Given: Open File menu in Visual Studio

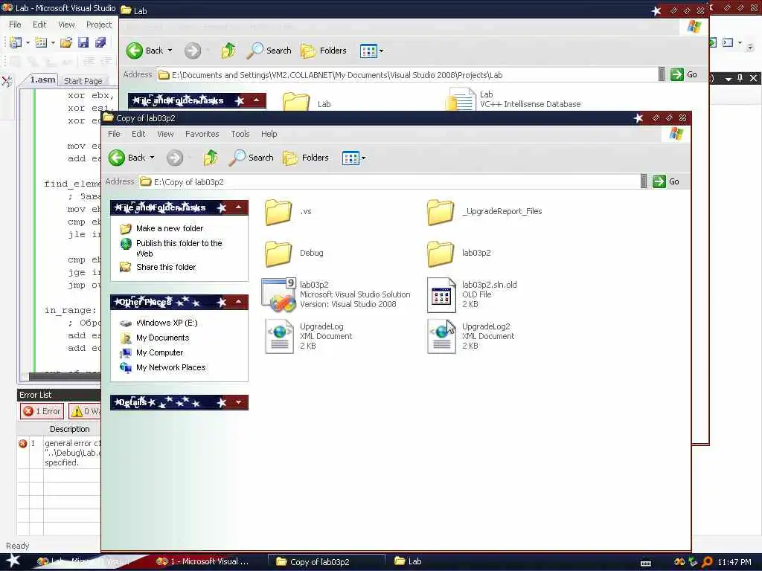Looking at the screenshot, I should click(15, 25).
